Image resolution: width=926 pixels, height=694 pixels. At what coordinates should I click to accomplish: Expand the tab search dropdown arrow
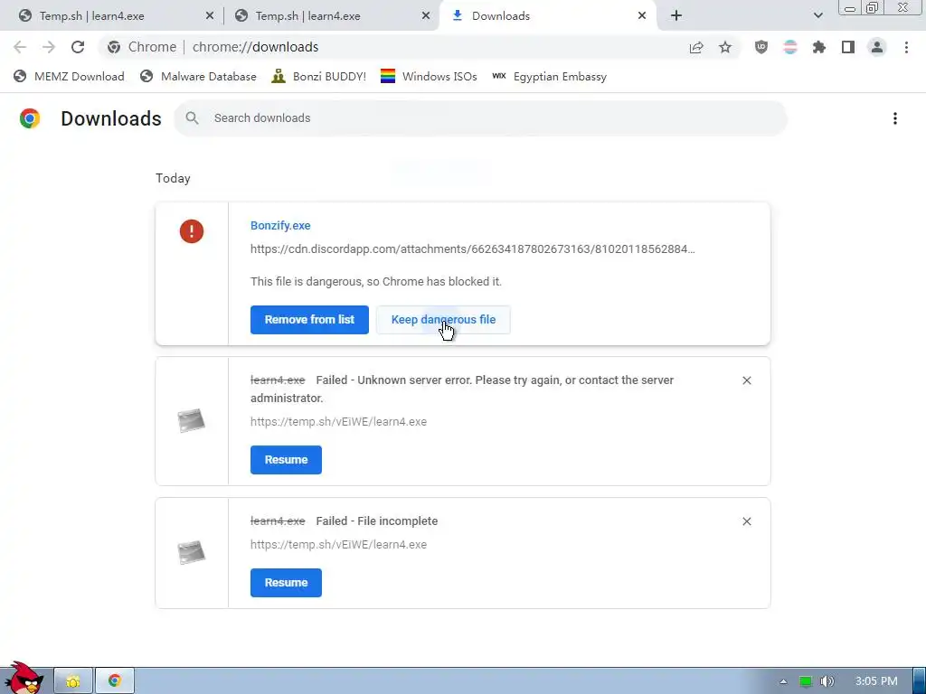(817, 16)
